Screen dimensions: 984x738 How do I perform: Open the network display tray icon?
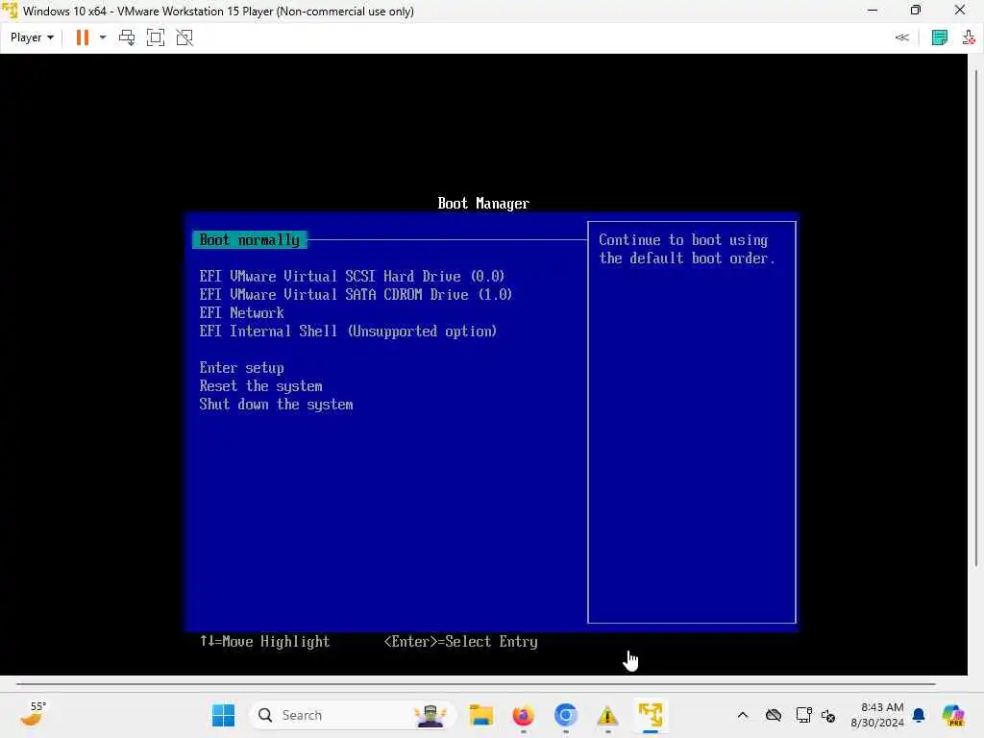(803, 715)
